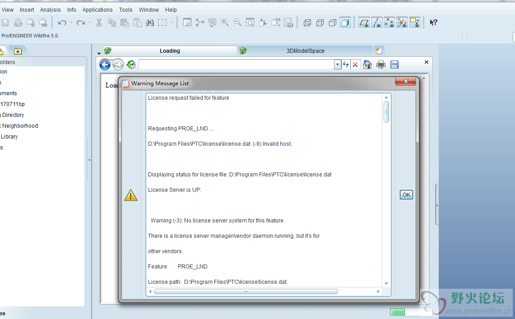Click the browser history globe icon
The height and width of the screenshot is (319, 515).
[131, 65]
